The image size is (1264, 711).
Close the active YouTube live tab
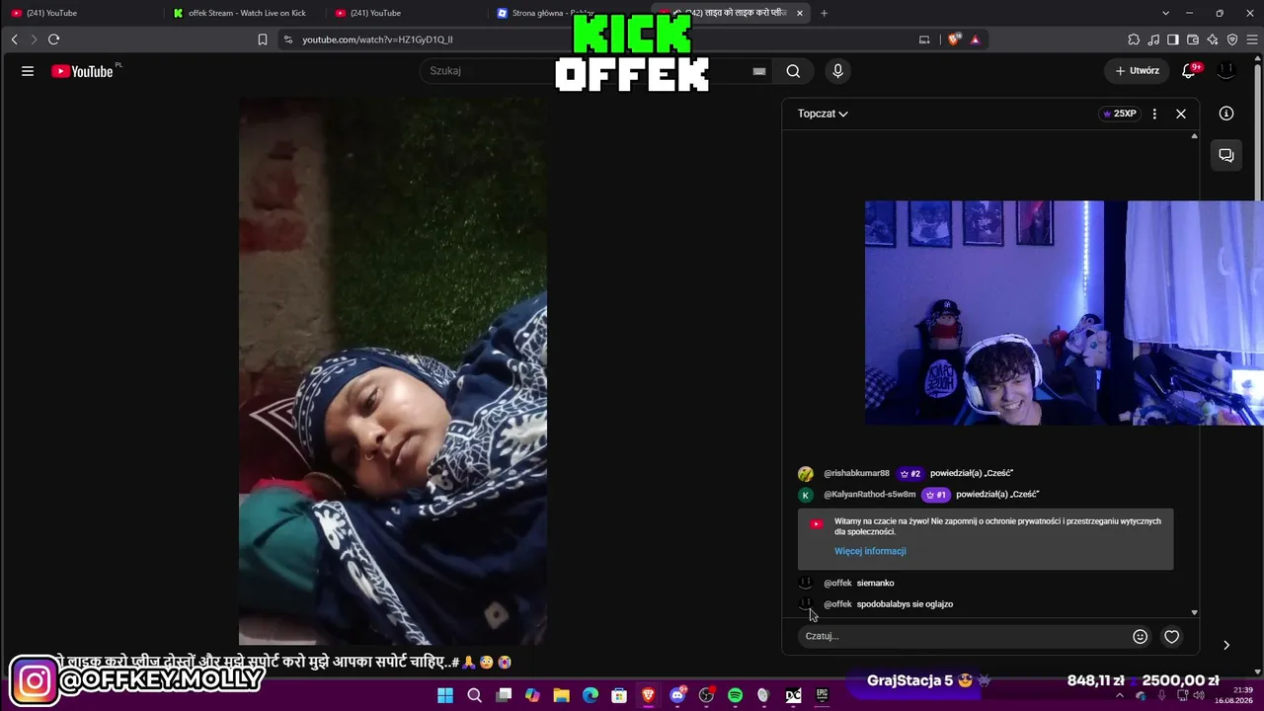click(800, 13)
